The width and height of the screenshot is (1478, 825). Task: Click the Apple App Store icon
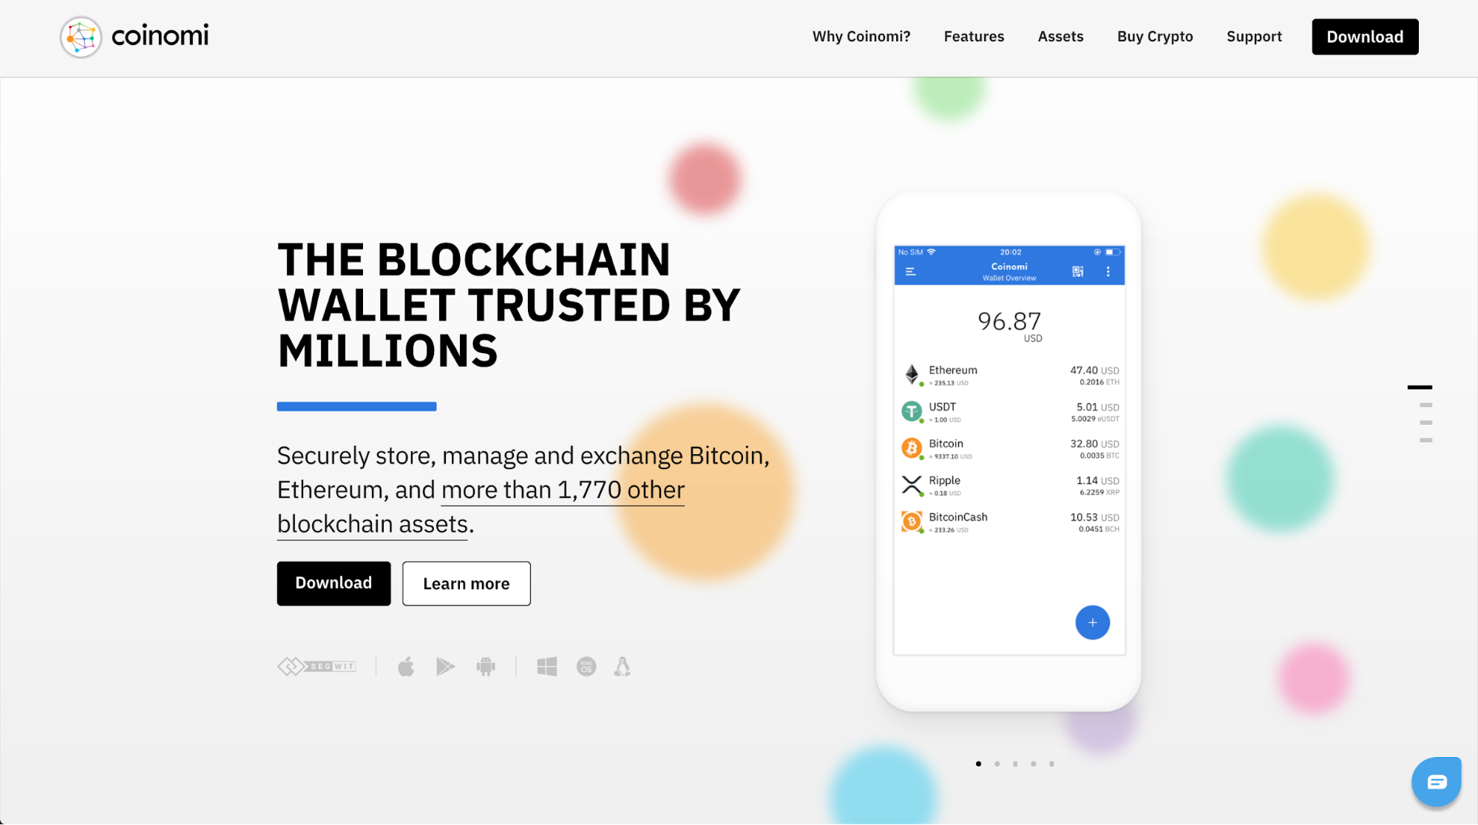coord(406,667)
